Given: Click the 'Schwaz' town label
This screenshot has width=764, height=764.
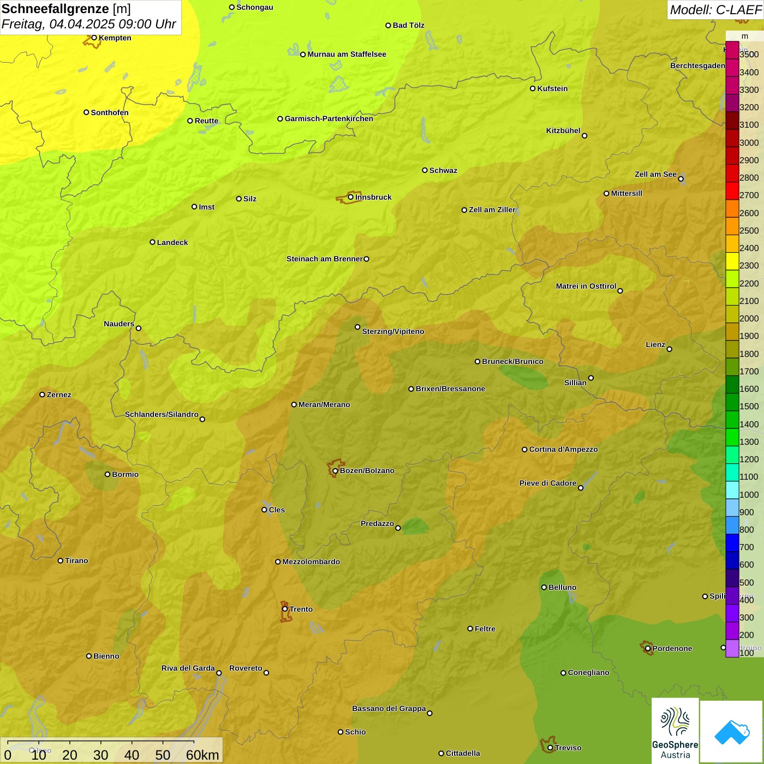Looking at the screenshot, I should pyautogui.click(x=443, y=170).
